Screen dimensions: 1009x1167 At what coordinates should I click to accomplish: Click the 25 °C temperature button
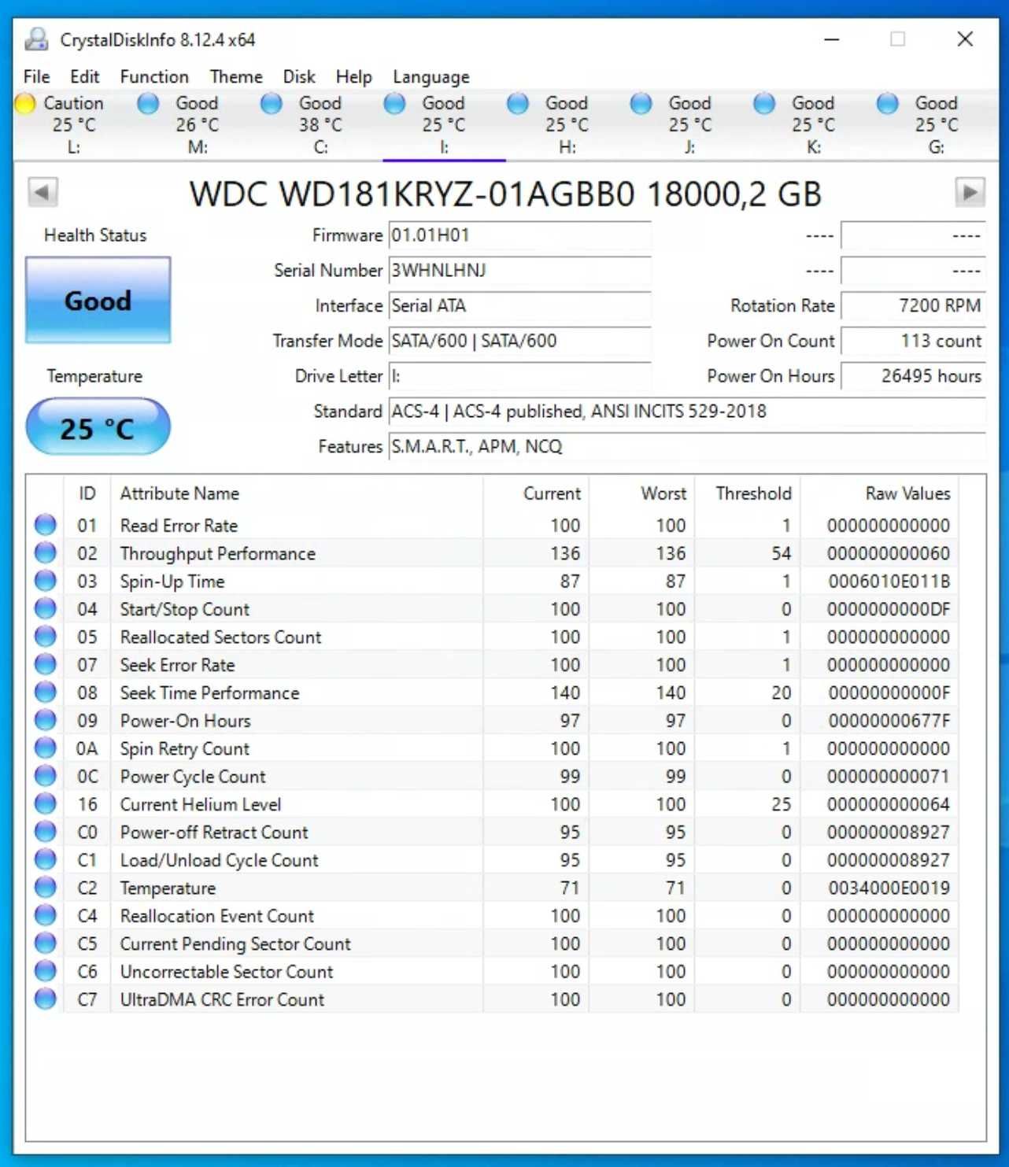[x=98, y=427]
